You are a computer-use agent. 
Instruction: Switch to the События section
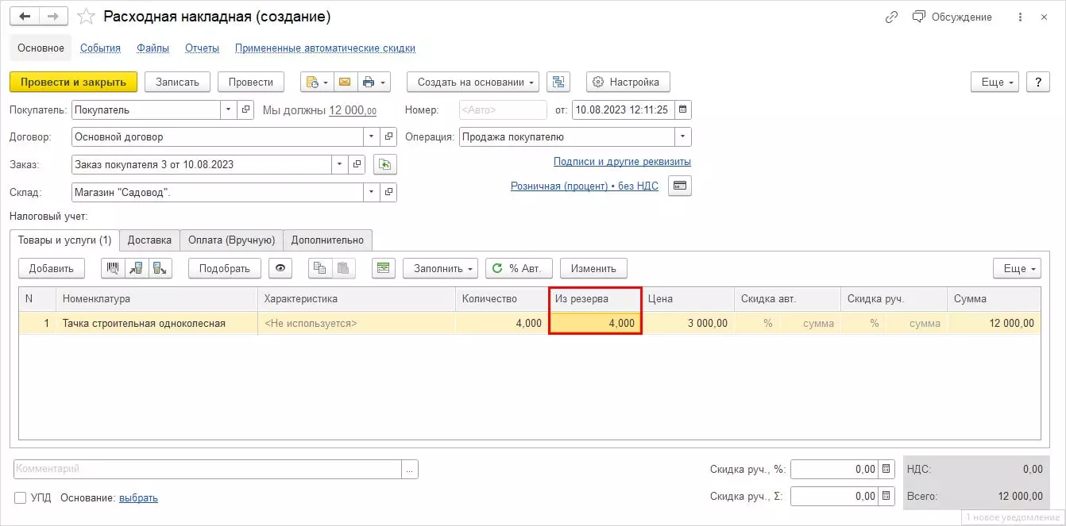tap(100, 48)
